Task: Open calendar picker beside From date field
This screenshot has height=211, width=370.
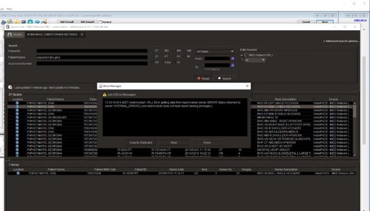Action: [232, 59]
